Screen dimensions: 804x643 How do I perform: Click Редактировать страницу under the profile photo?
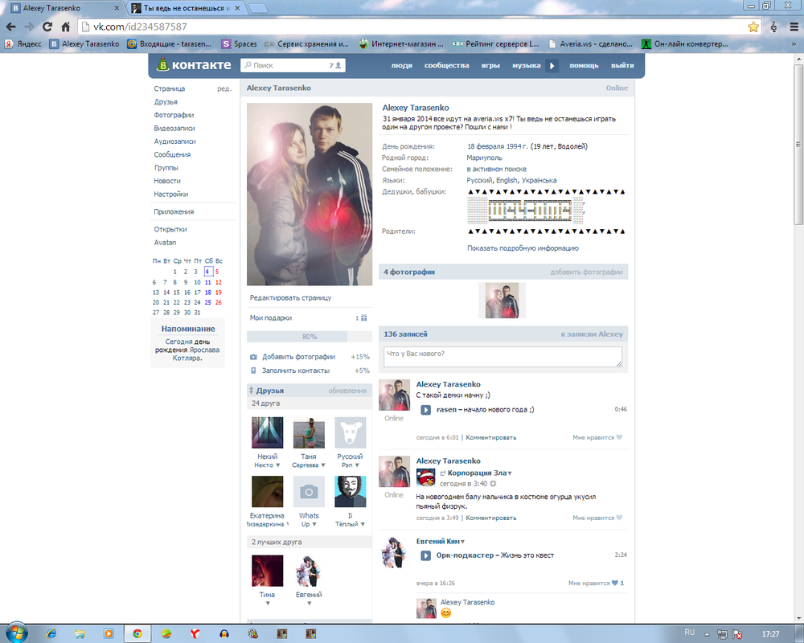point(290,297)
